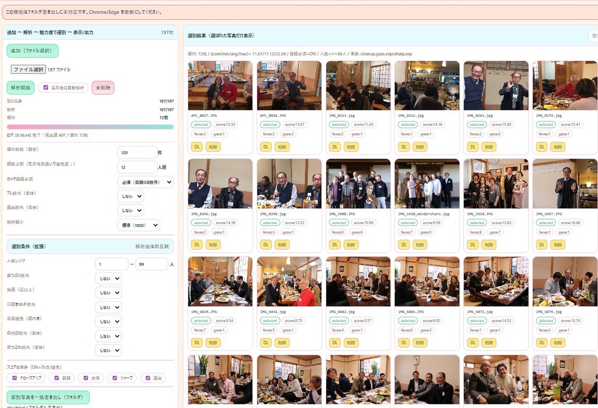Open the 笑顔（弱以上） dropdown
Viewport: 598px width, 408px height.
pos(108,293)
